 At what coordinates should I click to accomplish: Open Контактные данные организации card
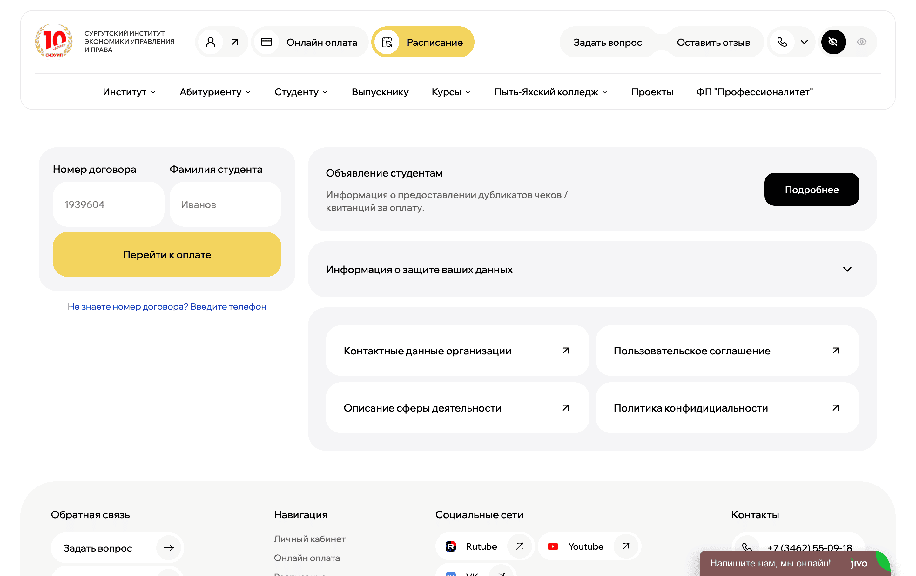(x=457, y=351)
